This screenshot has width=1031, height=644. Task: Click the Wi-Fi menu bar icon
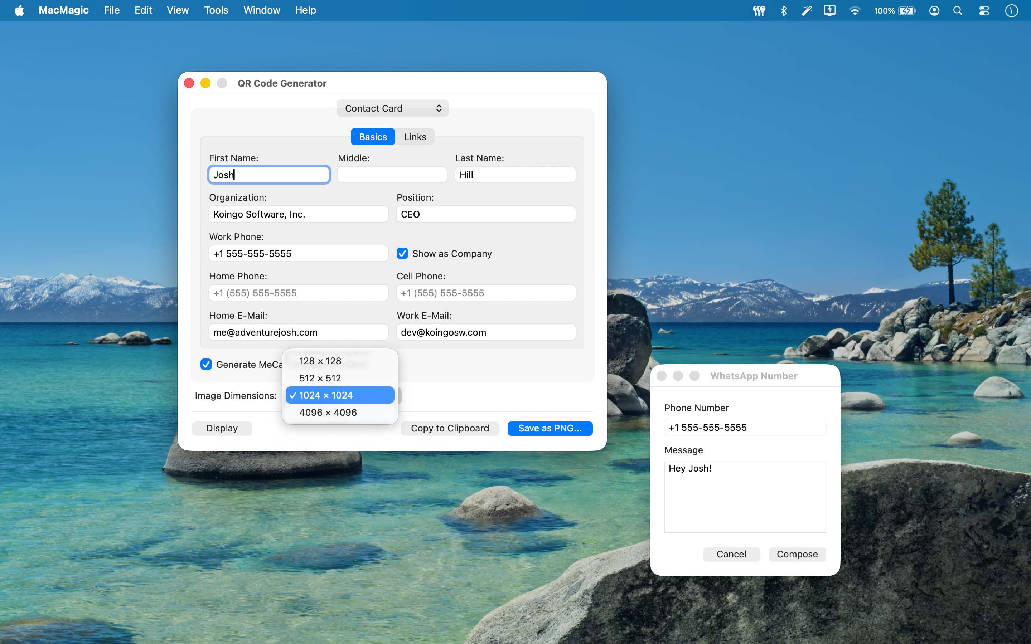(x=854, y=11)
